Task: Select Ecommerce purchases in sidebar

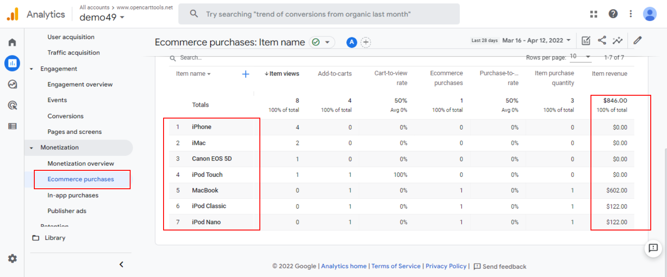Action: [x=81, y=179]
